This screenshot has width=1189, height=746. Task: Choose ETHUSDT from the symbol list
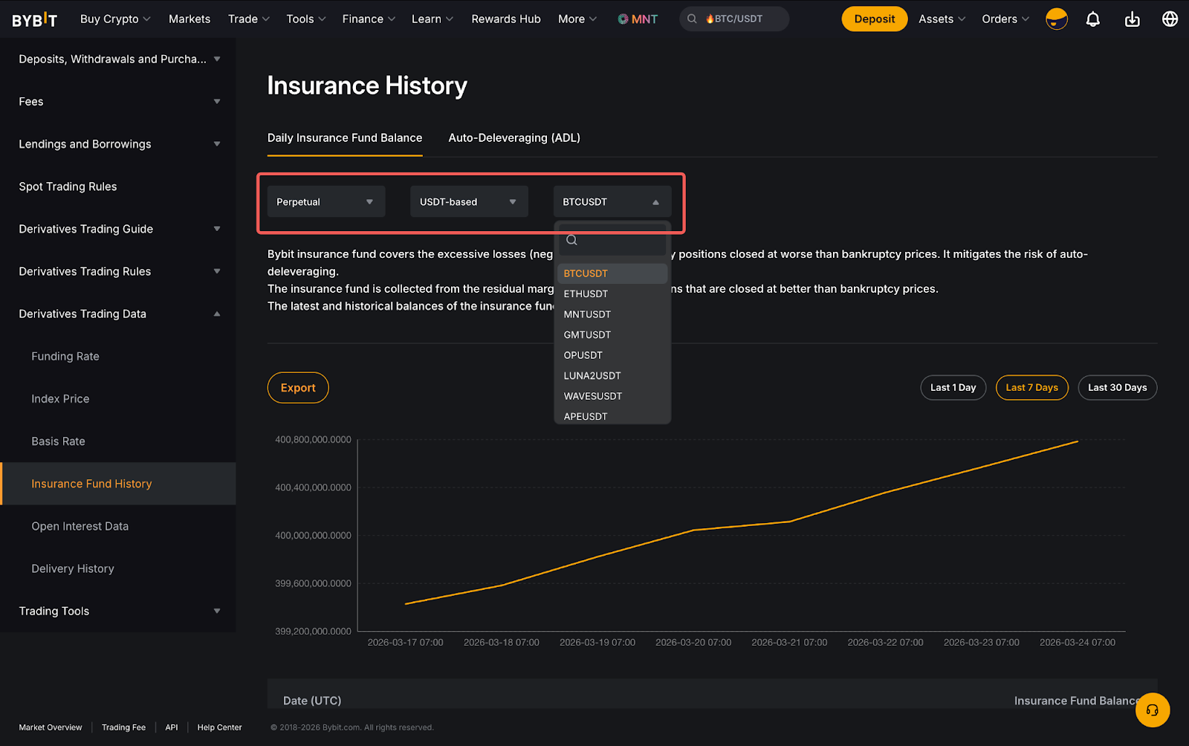[586, 294]
